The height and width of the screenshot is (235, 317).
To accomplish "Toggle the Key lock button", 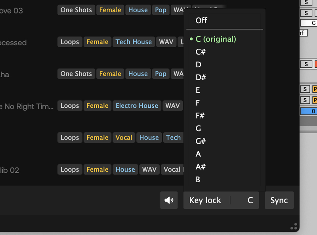I will (205, 200).
